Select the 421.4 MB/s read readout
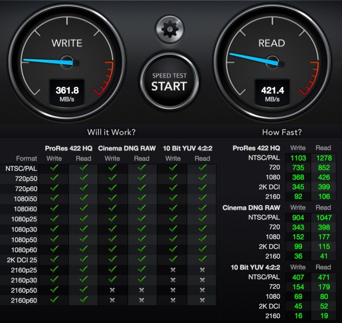The image size is (342, 323). coord(273,94)
